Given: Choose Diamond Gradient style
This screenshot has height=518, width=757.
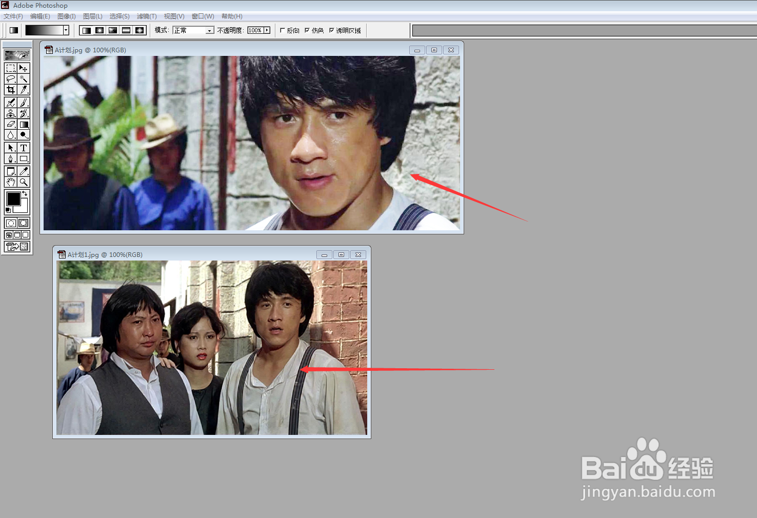Looking at the screenshot, I should click(x=140, y=30).
